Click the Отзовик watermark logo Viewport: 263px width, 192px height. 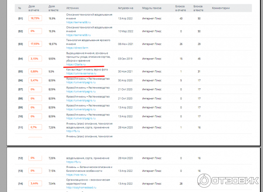click(x=228, y=181)
